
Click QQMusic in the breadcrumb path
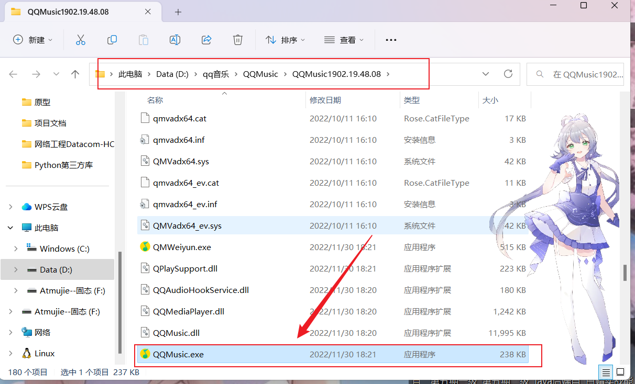coord(260,74)
